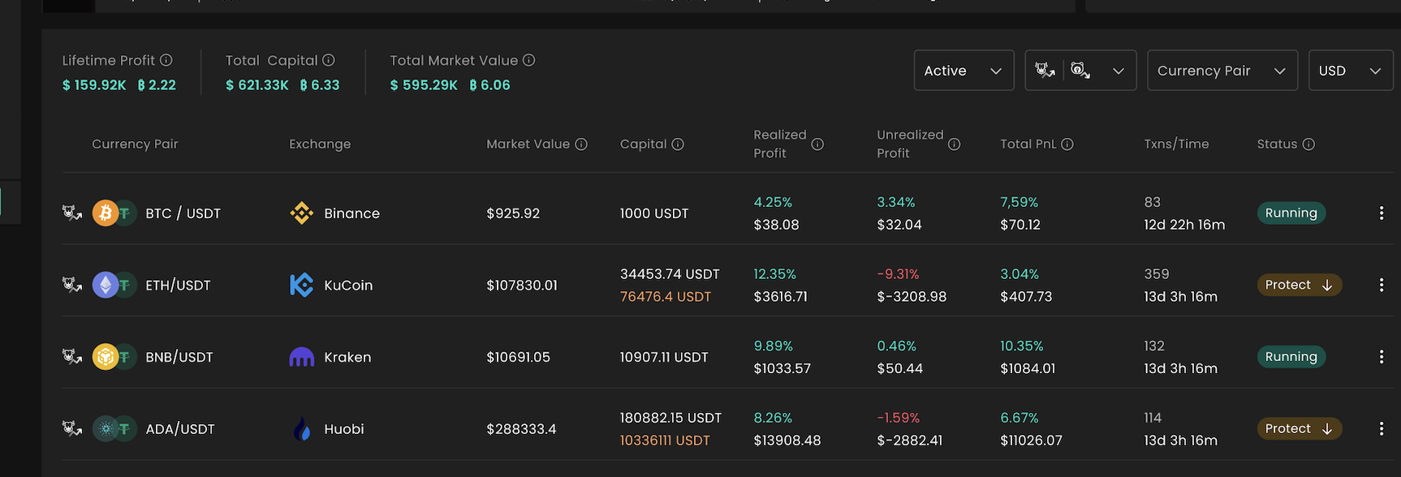Click the Realized Profit column info icon

[817, 144]
